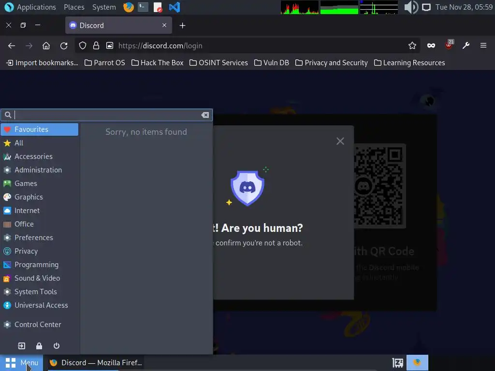Open the System menu
The image size is (495, 371).
tap(104, 7)
